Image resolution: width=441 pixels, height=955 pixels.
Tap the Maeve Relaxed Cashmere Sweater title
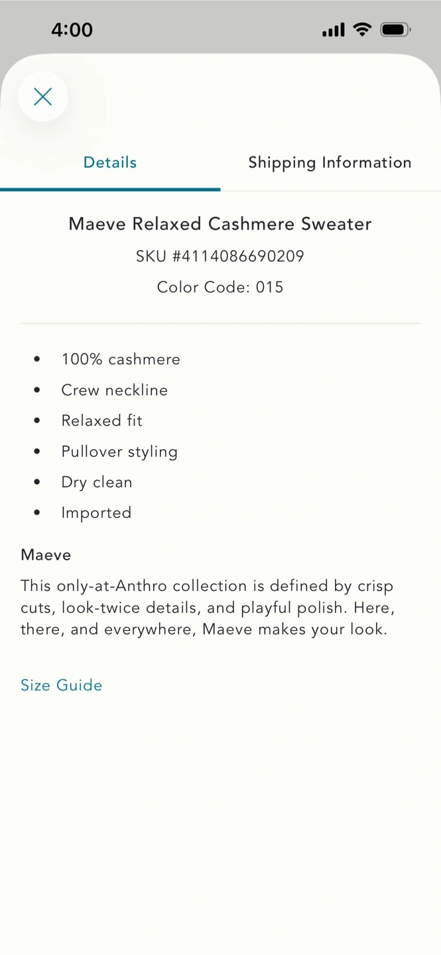[220, 223]
